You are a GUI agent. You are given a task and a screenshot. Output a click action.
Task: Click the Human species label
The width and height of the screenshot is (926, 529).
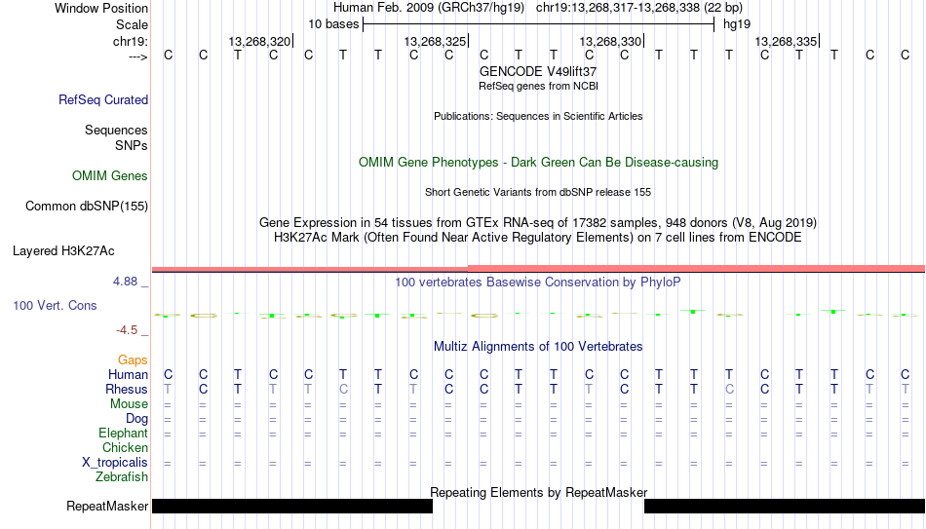click(128, 375)
